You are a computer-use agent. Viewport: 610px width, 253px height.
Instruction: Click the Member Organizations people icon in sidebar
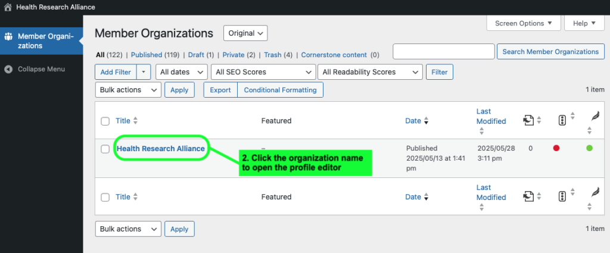8,37
